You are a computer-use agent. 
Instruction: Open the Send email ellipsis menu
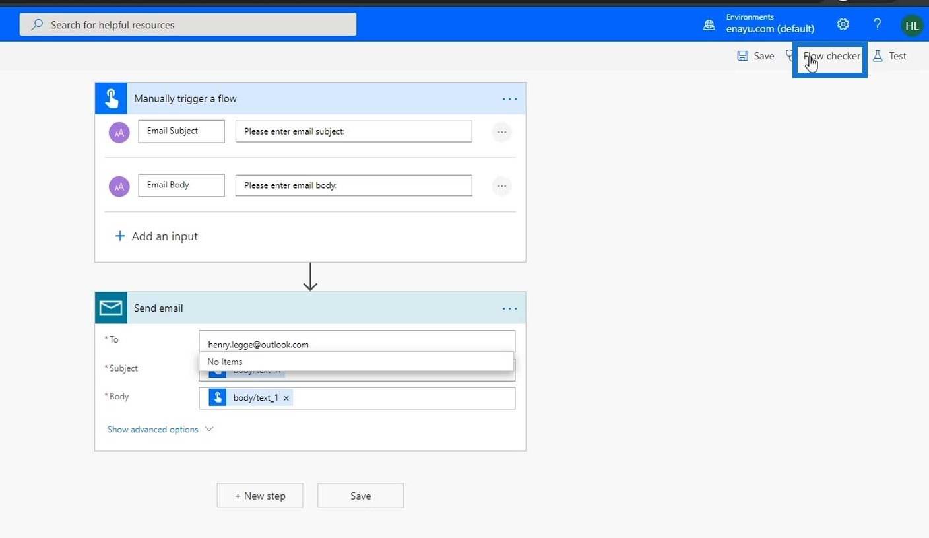509,308
